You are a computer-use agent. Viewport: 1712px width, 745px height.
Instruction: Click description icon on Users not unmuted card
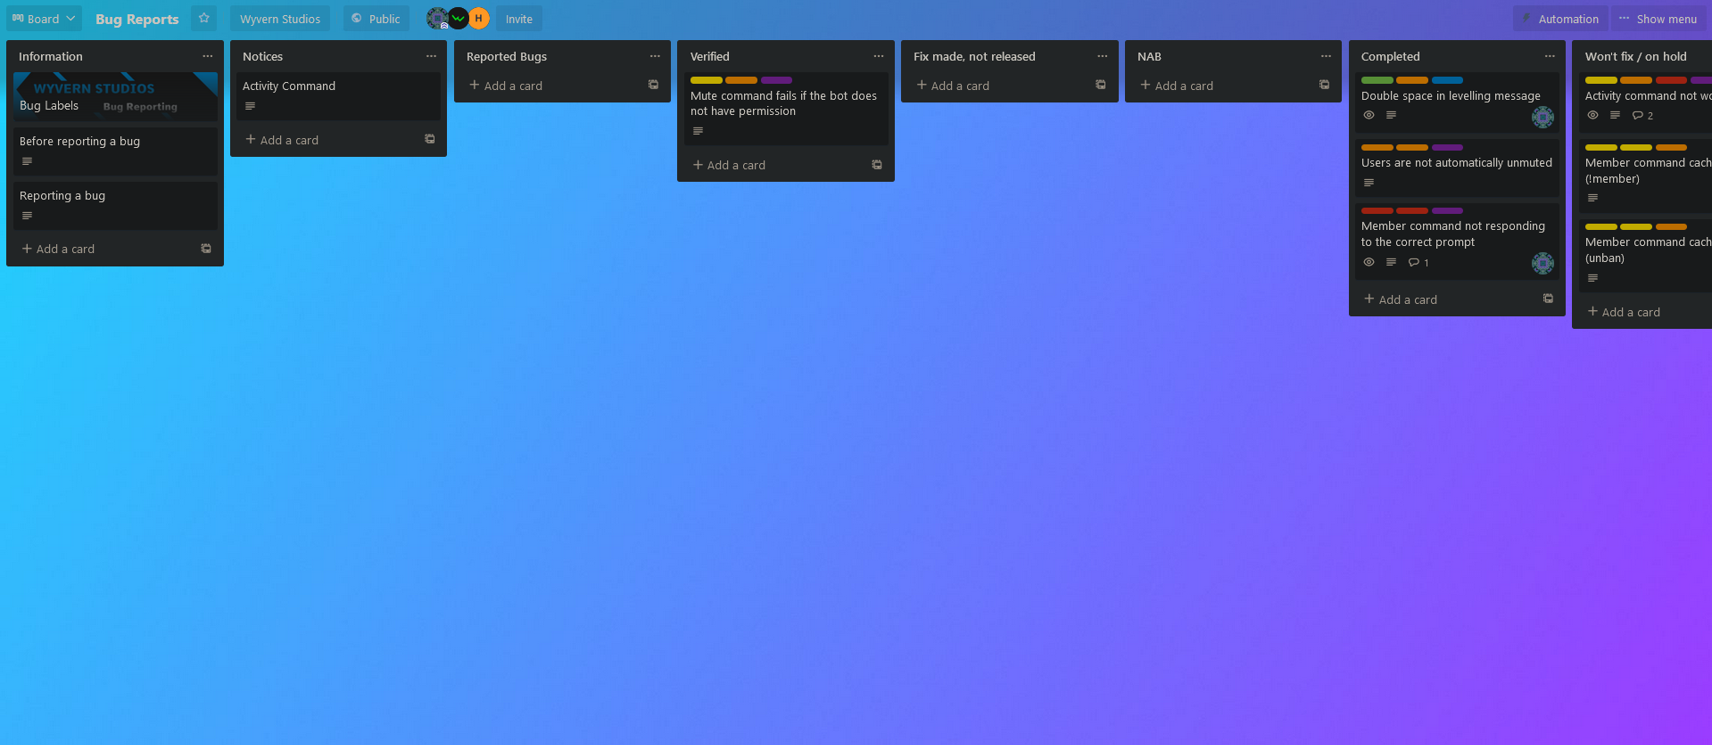click(1369, 183)
